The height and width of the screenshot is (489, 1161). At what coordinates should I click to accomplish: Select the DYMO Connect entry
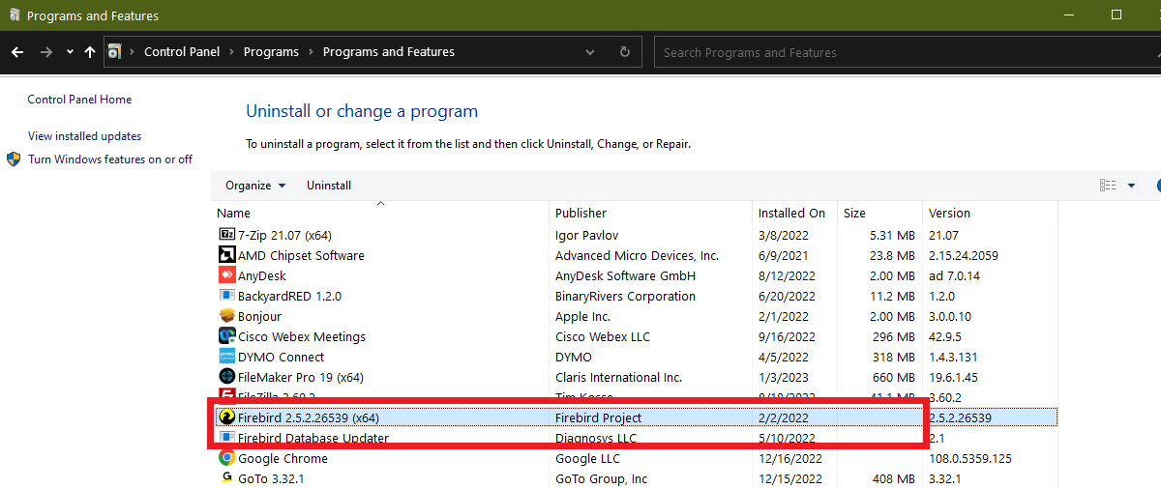(x=635, y=357)
